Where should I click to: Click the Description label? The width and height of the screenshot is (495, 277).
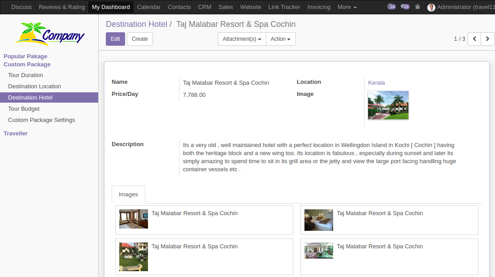tap(127, 144)
